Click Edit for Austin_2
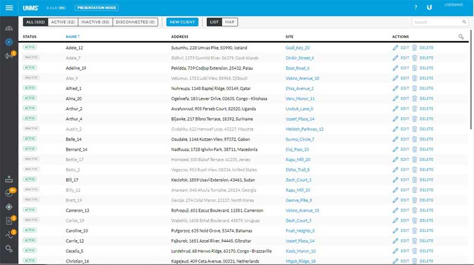This screenshot has width=474, height=265. pyautogui.click(x=405, y=129)
